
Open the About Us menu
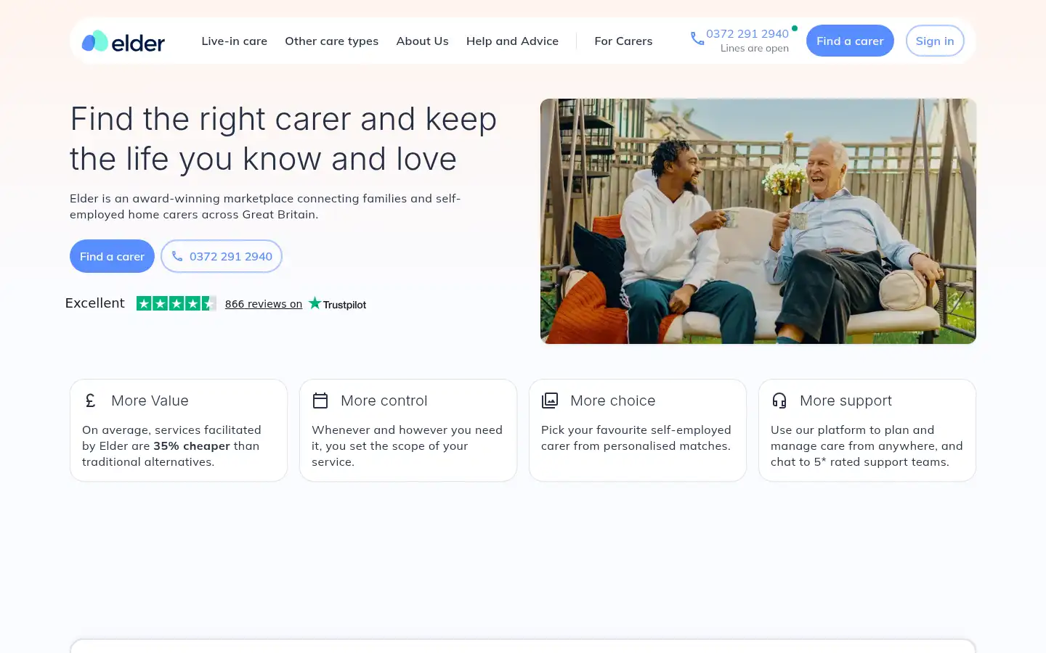422,41
